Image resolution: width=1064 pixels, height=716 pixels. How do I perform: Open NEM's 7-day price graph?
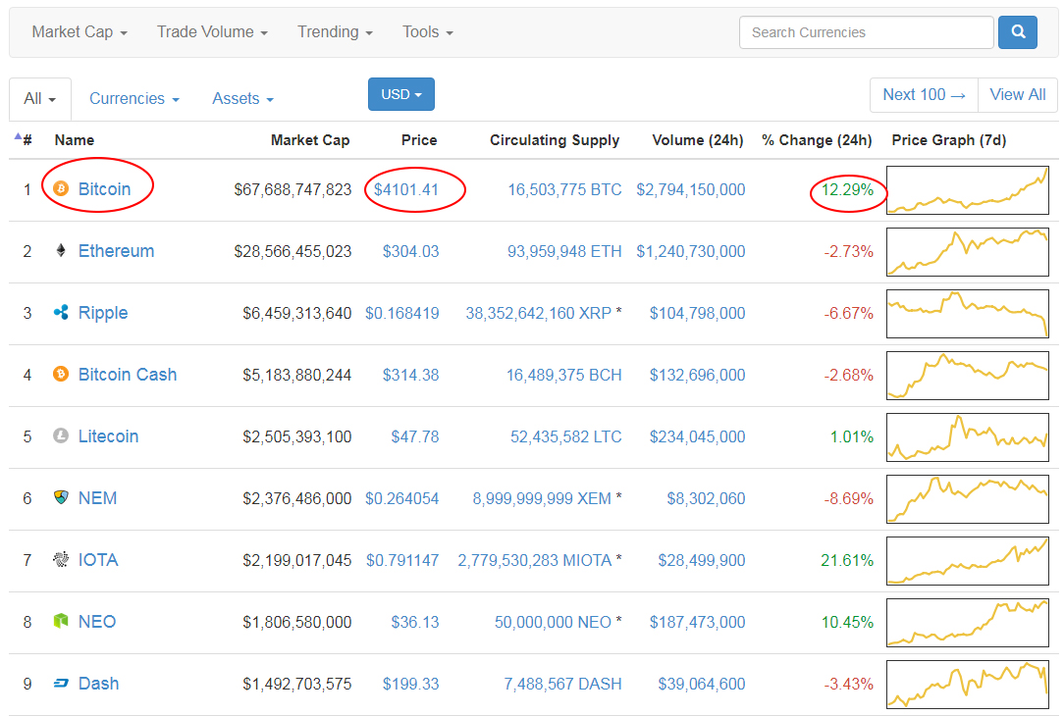click(x=968, y=499)
